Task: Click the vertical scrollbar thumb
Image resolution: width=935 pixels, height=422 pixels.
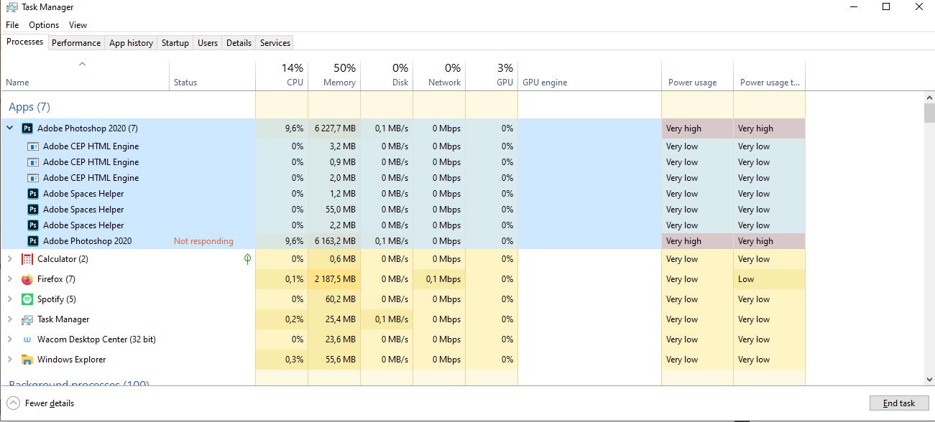Action: coord(929,113)
